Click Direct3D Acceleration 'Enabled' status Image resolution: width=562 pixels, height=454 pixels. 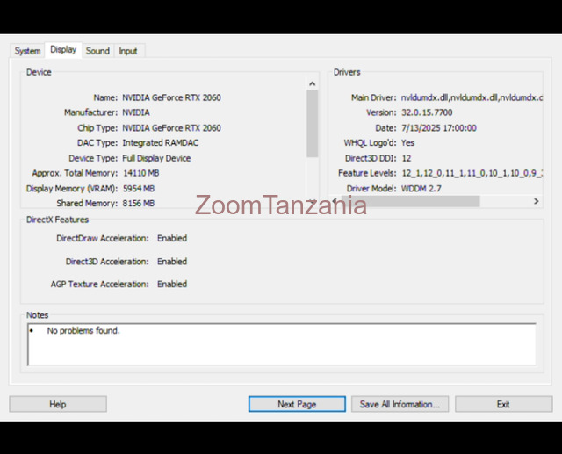coord(172,262)
